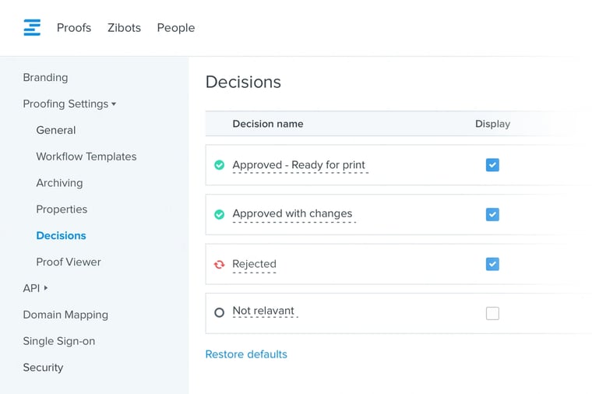Image resolution: width=592 pixels, height=394 pixels.
Task: Edit the Rejected decision name
Action: tap(255, 264)
